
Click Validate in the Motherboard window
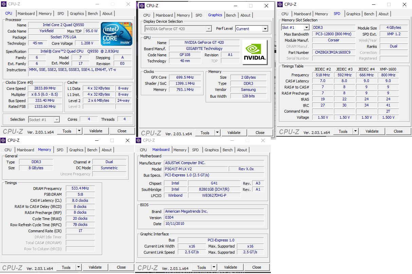pyautogui.click(x=230, y=267)
